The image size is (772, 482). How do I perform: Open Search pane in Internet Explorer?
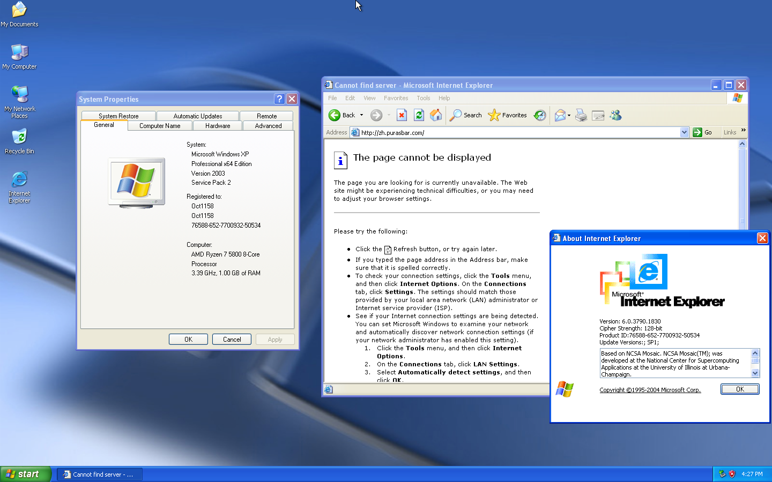465,115
